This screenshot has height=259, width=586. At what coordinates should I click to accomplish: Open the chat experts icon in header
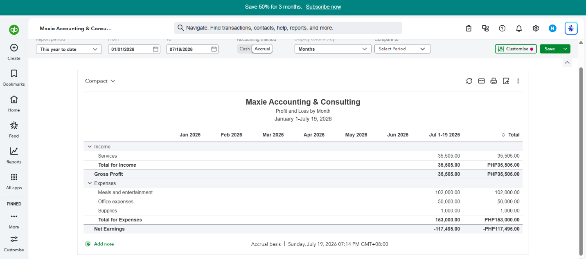click(486, 28)
